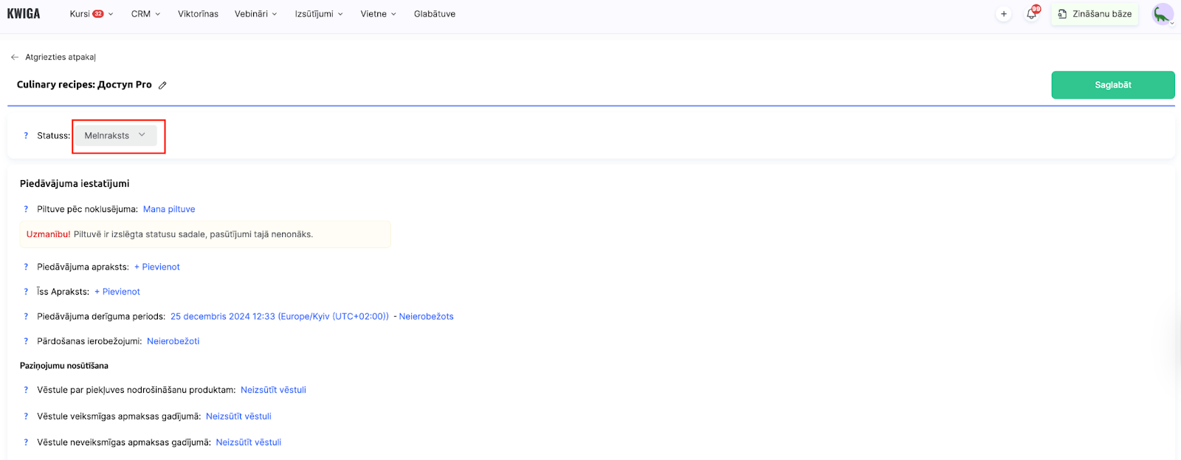The image size is (1181, 460).
Task: Show help for Vēstule neveiksmīgas apmaksas gadījumā
Action: [26, 442]
